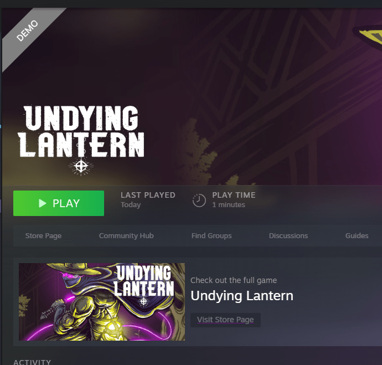Image resolution: width=382 pixels, height=365 pixels.
Task: Click the LAST PLAYED label
Action: click(148, 195)
